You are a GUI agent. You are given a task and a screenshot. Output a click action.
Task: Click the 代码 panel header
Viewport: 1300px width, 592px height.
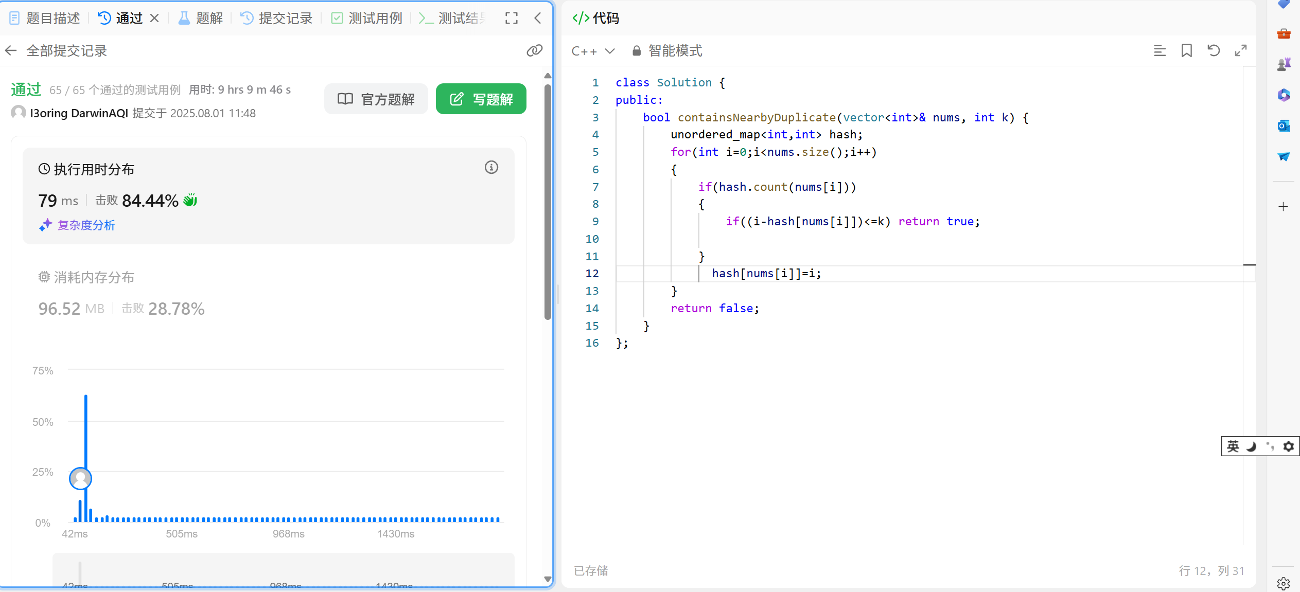(x=596, y=19)
